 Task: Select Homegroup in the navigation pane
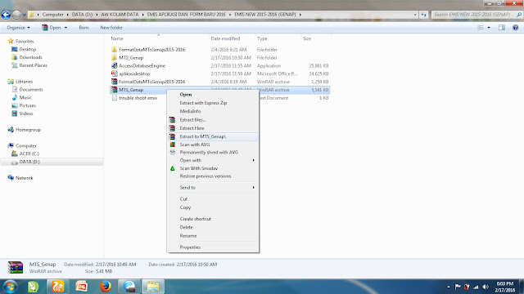point(28,130)
